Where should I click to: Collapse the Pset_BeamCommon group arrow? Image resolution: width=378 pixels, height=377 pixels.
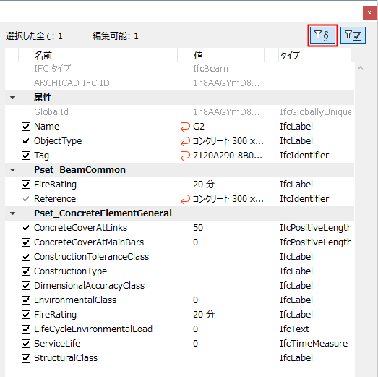12,170
